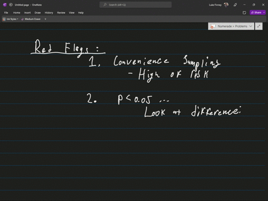Click the pen icon in the title bar
268x201 pixels.
[235, 5]
